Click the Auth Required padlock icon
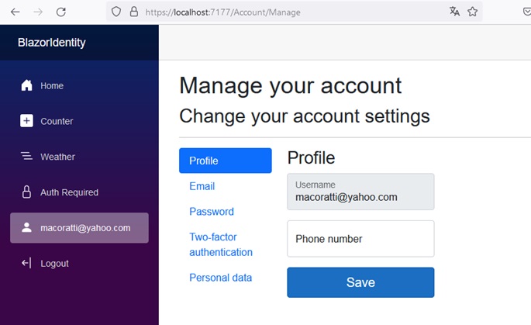531x325 pixels. pyautogui.click(x=26, y=192)
